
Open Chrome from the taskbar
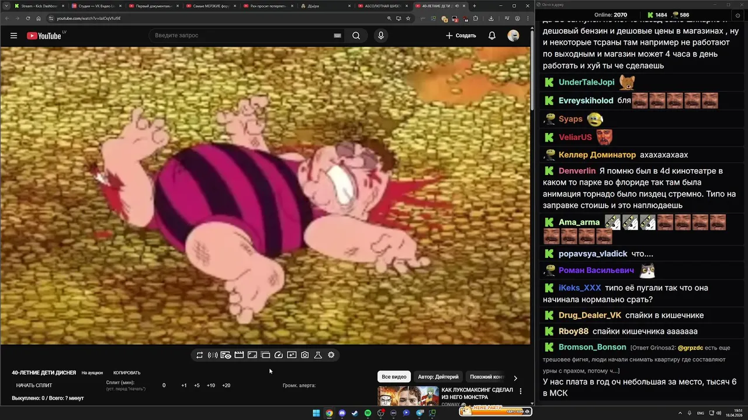tap(329, 413)
